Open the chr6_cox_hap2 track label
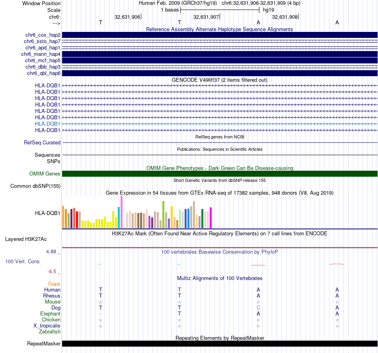Image resolution: width=378 pixels, height=353 pixels. coord(43,35)
